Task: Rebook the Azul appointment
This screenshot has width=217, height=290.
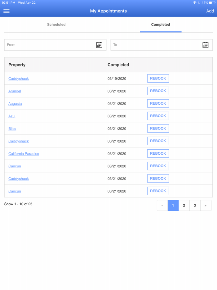Action: point(158,116)
